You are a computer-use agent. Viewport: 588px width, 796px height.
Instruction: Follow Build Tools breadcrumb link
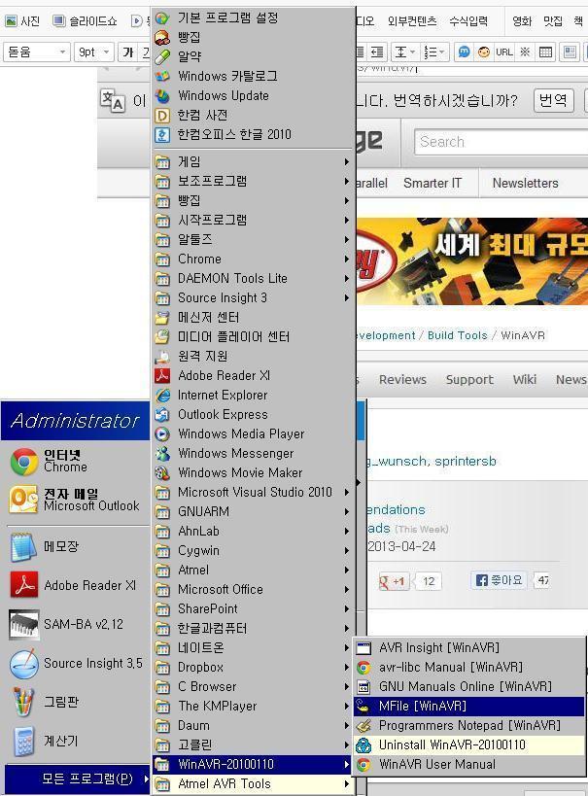point(458,335)
